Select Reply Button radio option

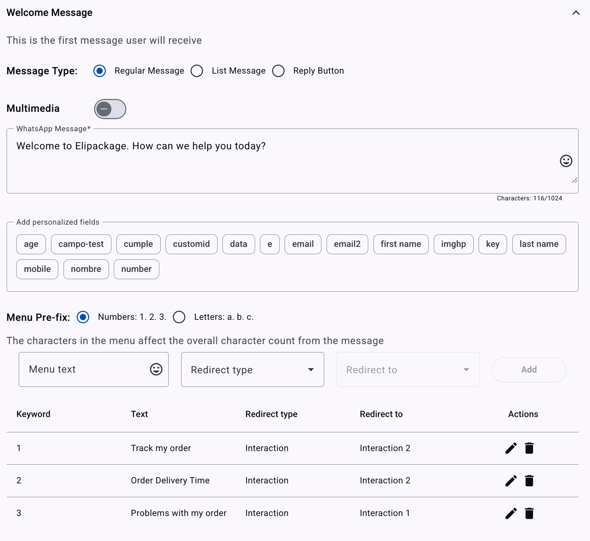click(278, 71)
